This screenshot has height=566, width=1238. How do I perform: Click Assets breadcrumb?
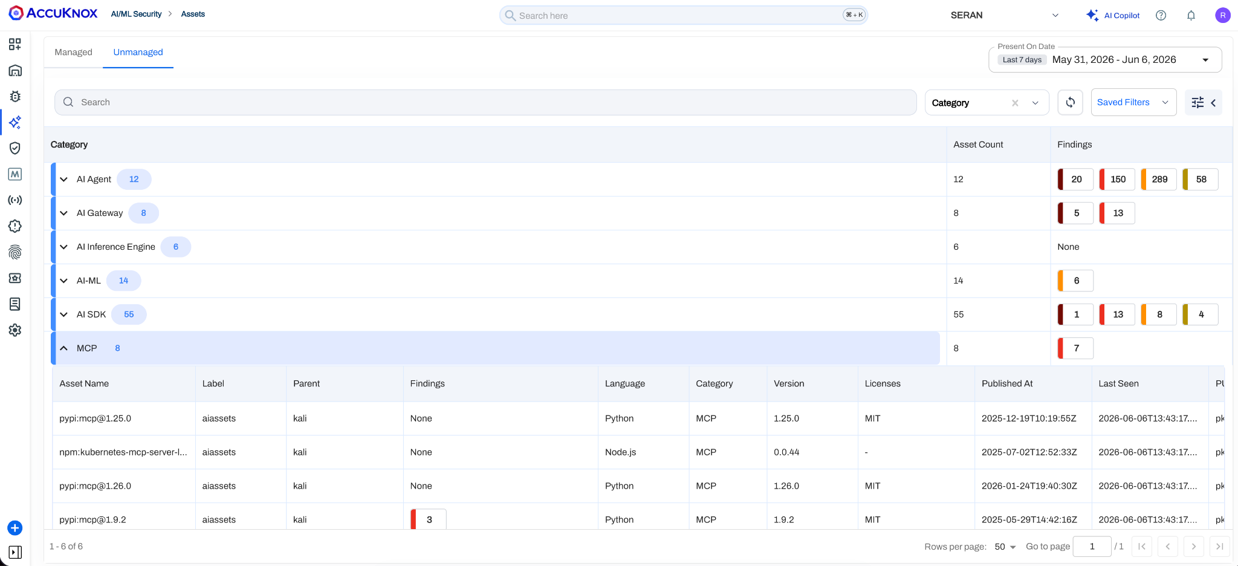193,14
